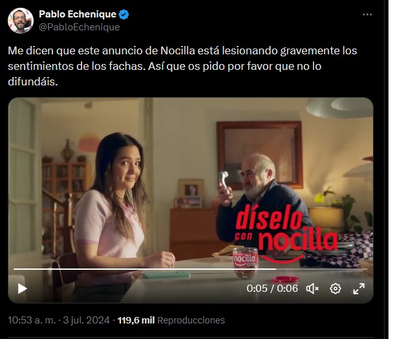
Task: Open the three-dot more options menu
Action: tap(367, 15)
